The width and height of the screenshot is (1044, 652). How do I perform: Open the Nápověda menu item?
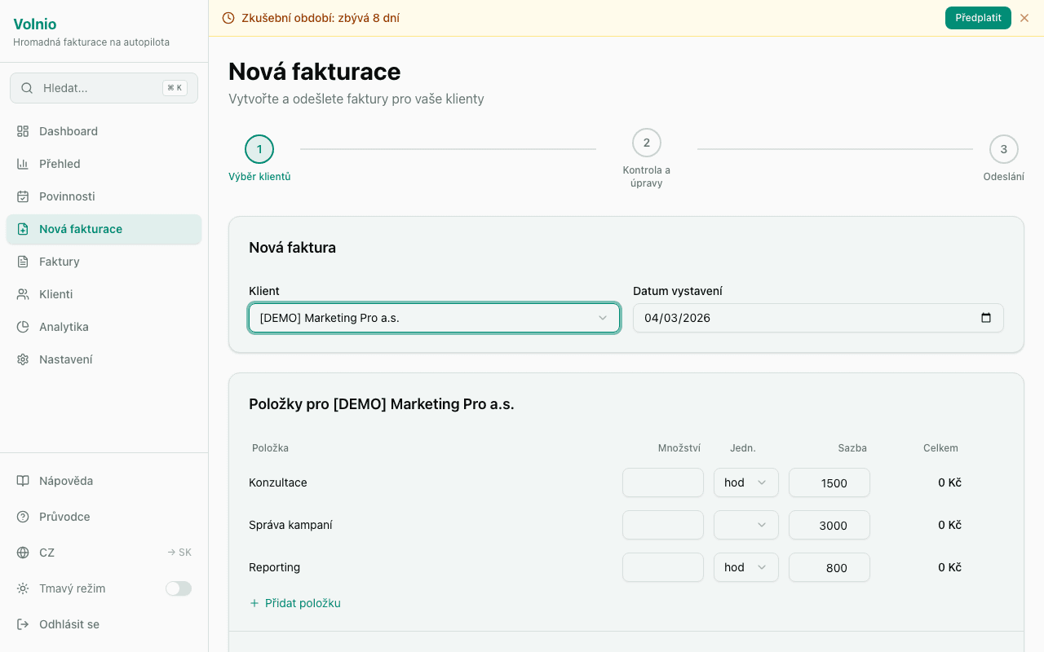pos(66,481)
